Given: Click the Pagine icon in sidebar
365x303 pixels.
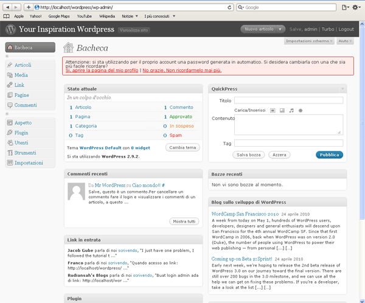Looking at the screenshot, I should pos(10,95).
